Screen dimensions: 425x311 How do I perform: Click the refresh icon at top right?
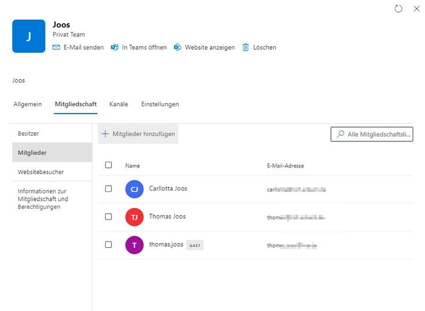pos(398,9)
